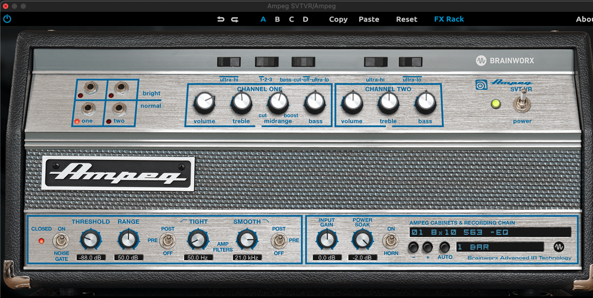Select channel two bright input jack
This screenshot has width=593, height=298.
(121, 88)
